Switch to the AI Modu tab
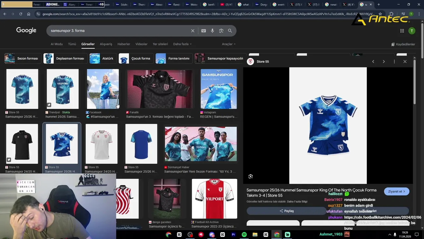The width and height of the screenshot is (424, 239). coord(57,44)
